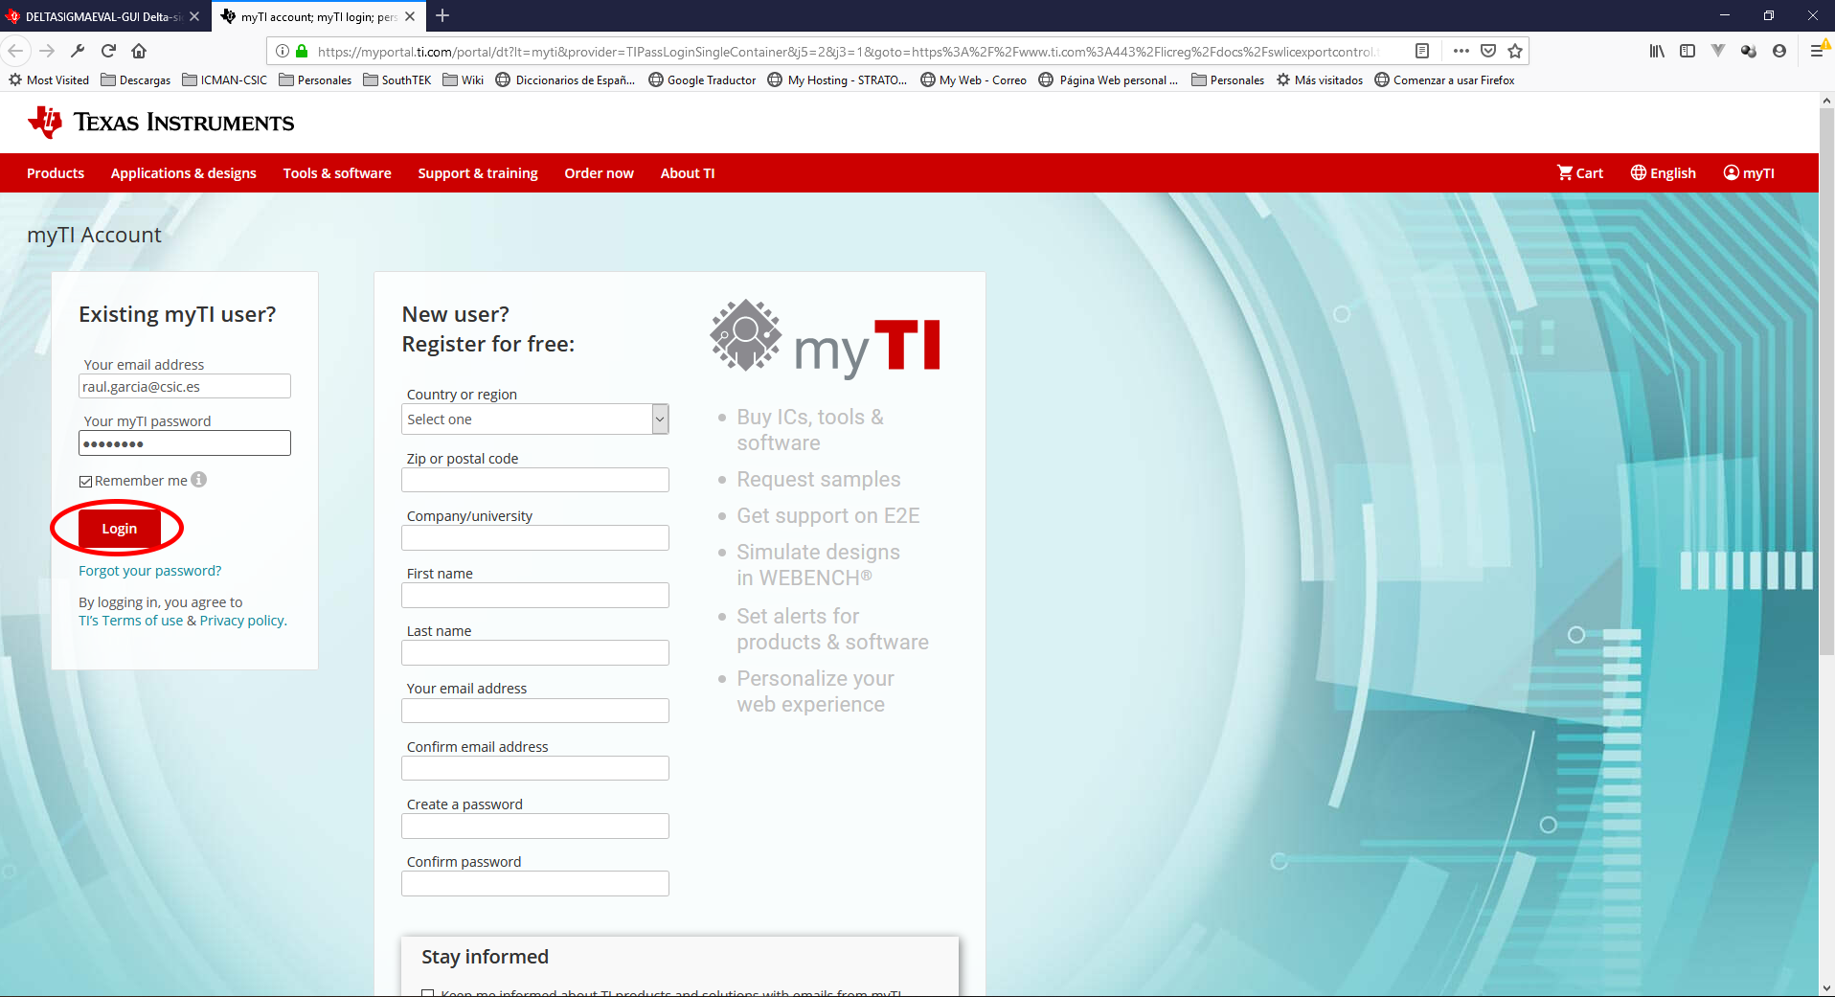
Task: Open My Web - Correo bookmark
Action: 973,79
